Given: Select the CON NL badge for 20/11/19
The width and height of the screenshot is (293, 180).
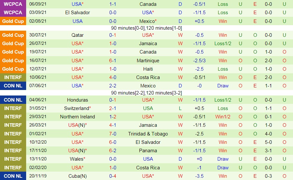Looking at the screenshot, I should 13,176.
